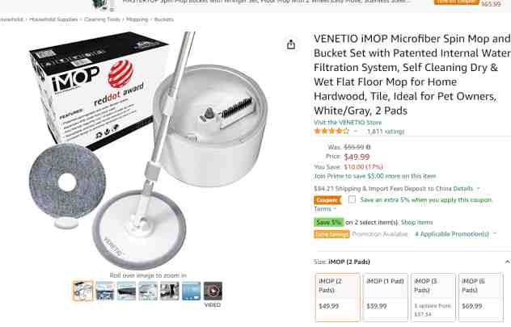Choose the iMOP (6 Pads) size option
The height and width of the screenshot is (327, 511).
[x=480, y=297]
